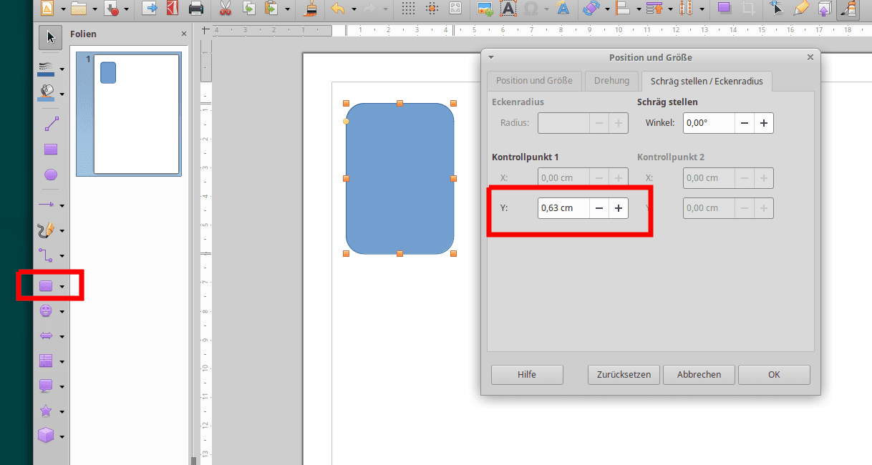This screenshot has width=872, height=465.
Task: Select the freeform curve tool
Action: pyautogui.click(x=46, y=230)
